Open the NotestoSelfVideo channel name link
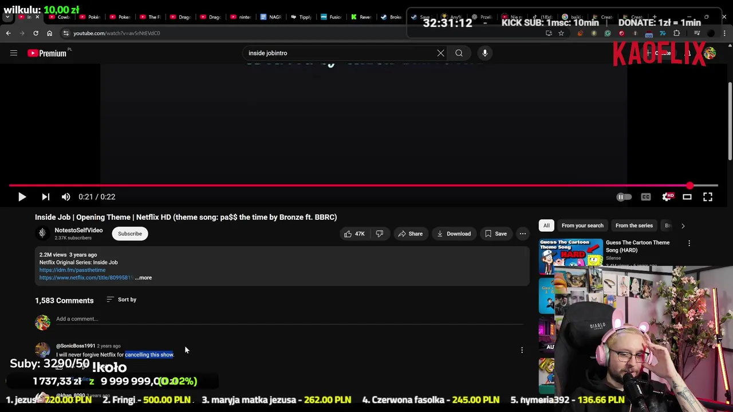The width and height of the screenshot is (733, 412). point(78,230)
